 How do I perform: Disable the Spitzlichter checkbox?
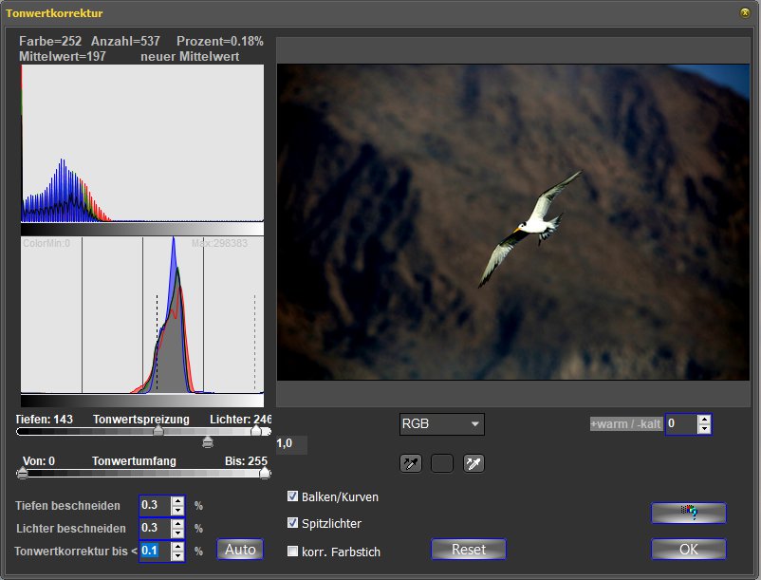point(293,523)
